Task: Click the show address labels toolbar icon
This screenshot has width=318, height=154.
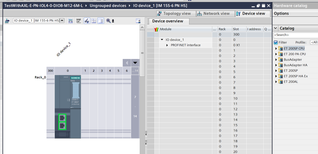Action: pyautogui.click(x=71, y=21)
